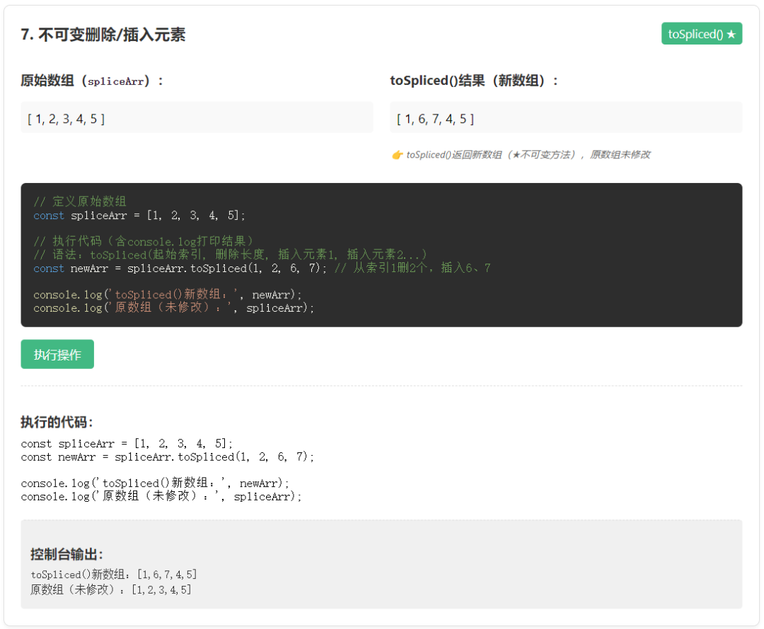Click the comment // 定义原始数组 in the code block

(80, 201)
